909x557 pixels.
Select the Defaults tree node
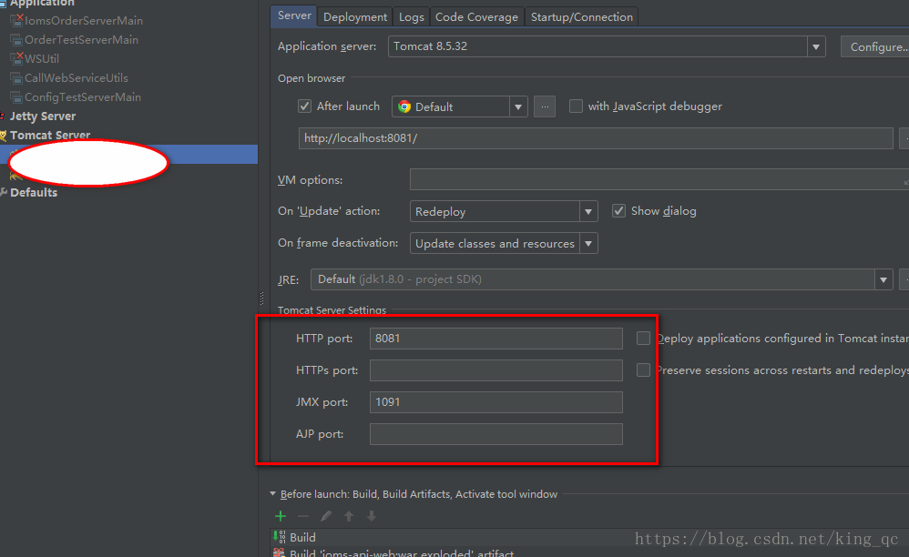34,192
